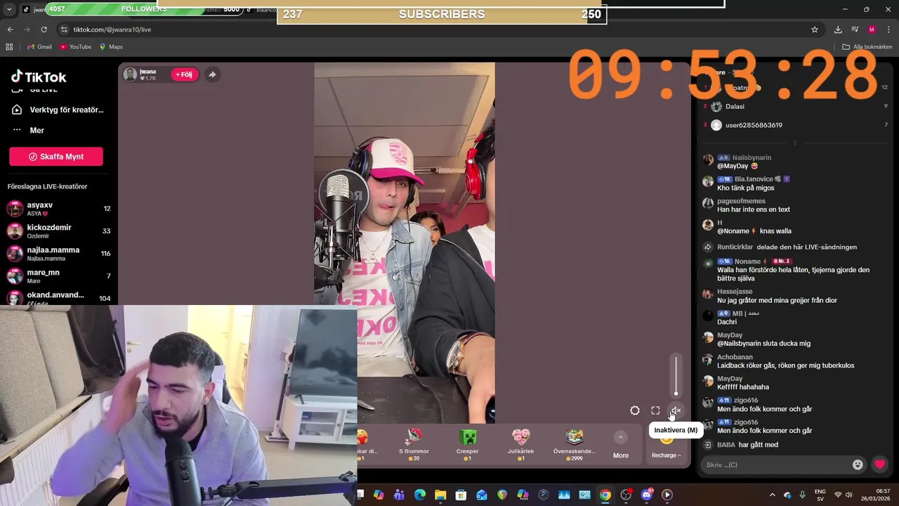Open jwana's profile avatar
The height and width of the screenshot is (506, 899).
point(130,74)
